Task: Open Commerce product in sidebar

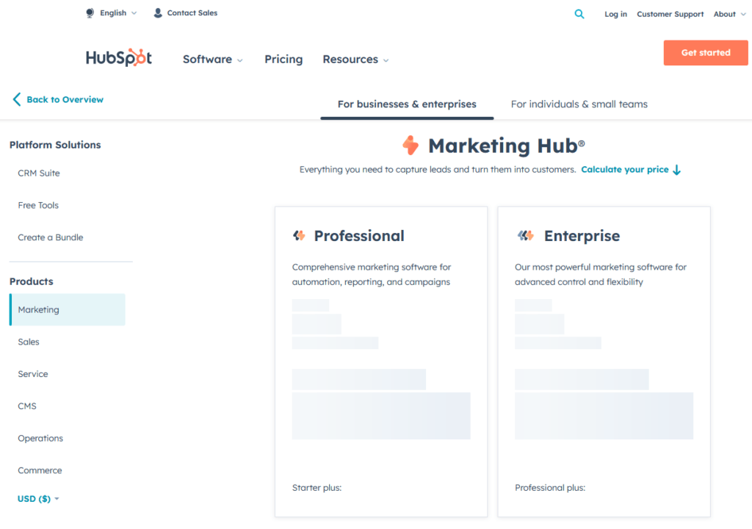Action: [40, 470]
